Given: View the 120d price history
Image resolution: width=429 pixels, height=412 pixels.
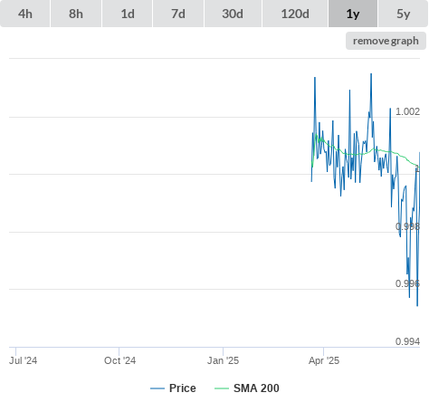Looking at the screenshot, I should click(x=295, y=14).
